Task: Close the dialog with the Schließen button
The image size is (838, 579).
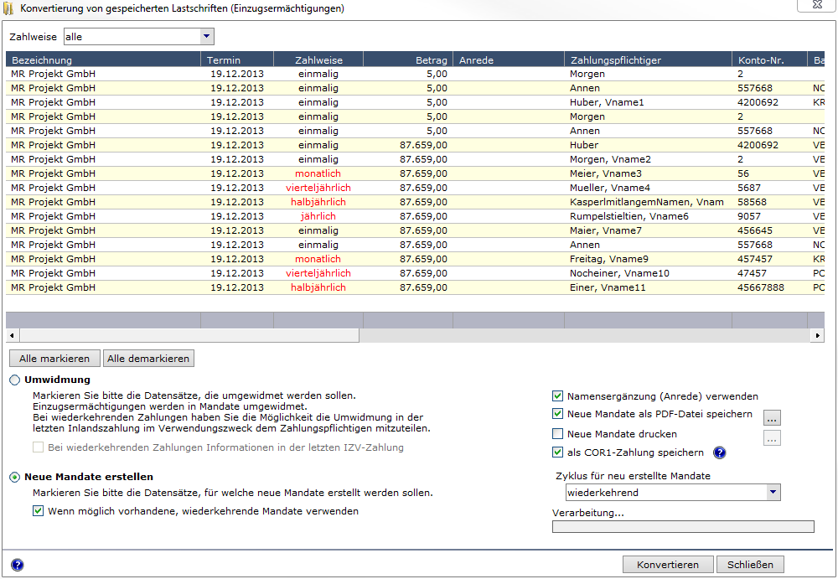Action: [750, 565]
